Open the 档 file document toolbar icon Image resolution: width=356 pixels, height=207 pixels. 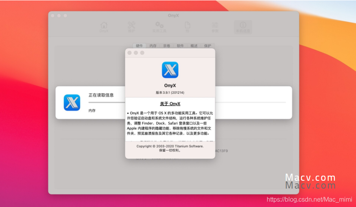pos(187,27)
